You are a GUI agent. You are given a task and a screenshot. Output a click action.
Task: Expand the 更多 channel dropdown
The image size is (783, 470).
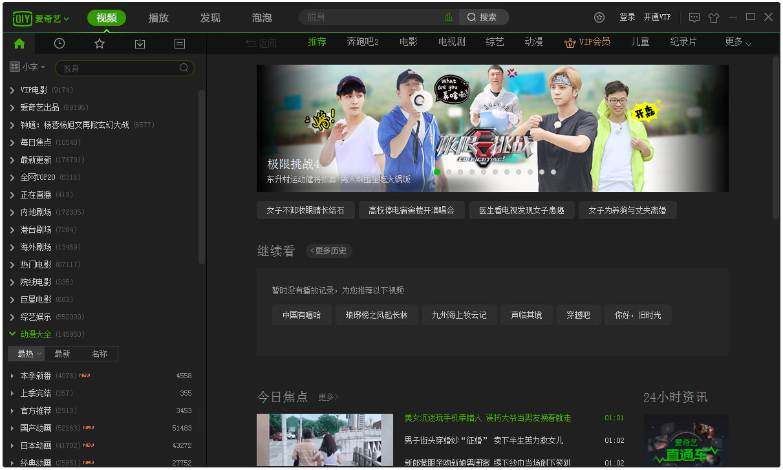tap(738, 41)
